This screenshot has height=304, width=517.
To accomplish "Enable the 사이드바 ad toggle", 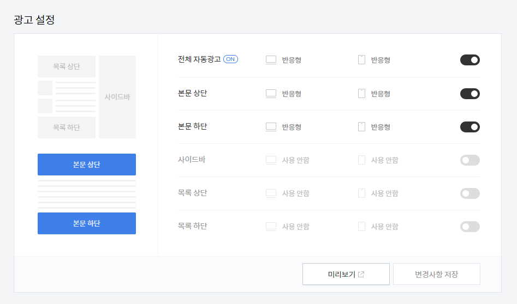I will click(470, 160).
